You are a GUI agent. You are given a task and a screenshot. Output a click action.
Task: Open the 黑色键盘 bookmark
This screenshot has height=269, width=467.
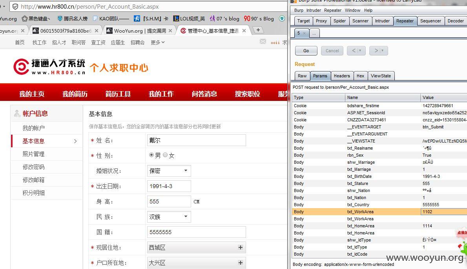(36, 18)
